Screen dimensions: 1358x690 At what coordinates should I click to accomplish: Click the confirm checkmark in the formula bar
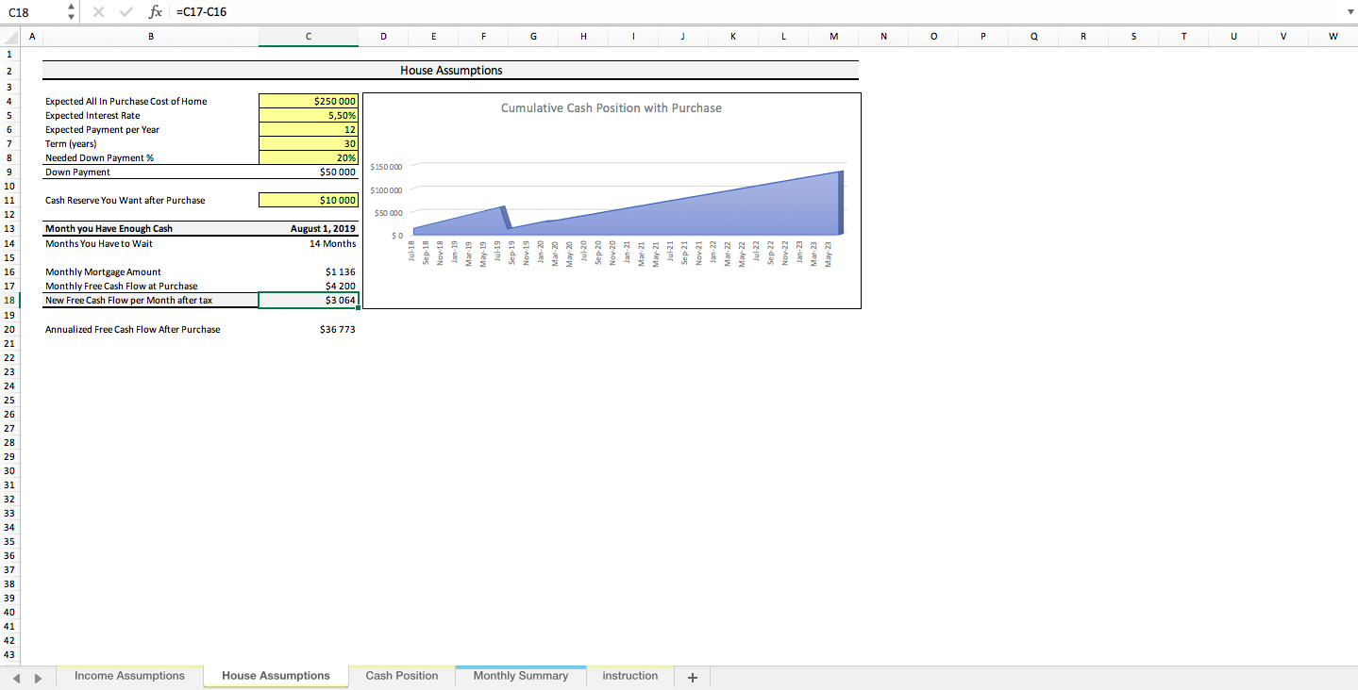click(126, 11)
